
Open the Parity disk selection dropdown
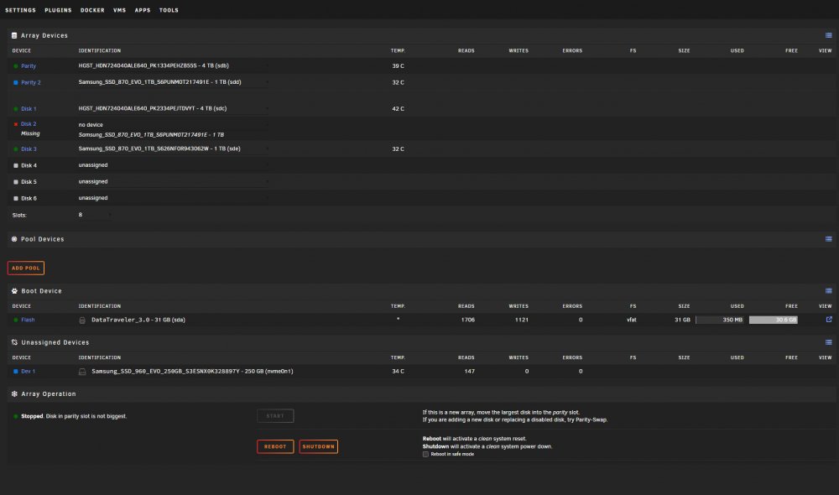(173, 65)
